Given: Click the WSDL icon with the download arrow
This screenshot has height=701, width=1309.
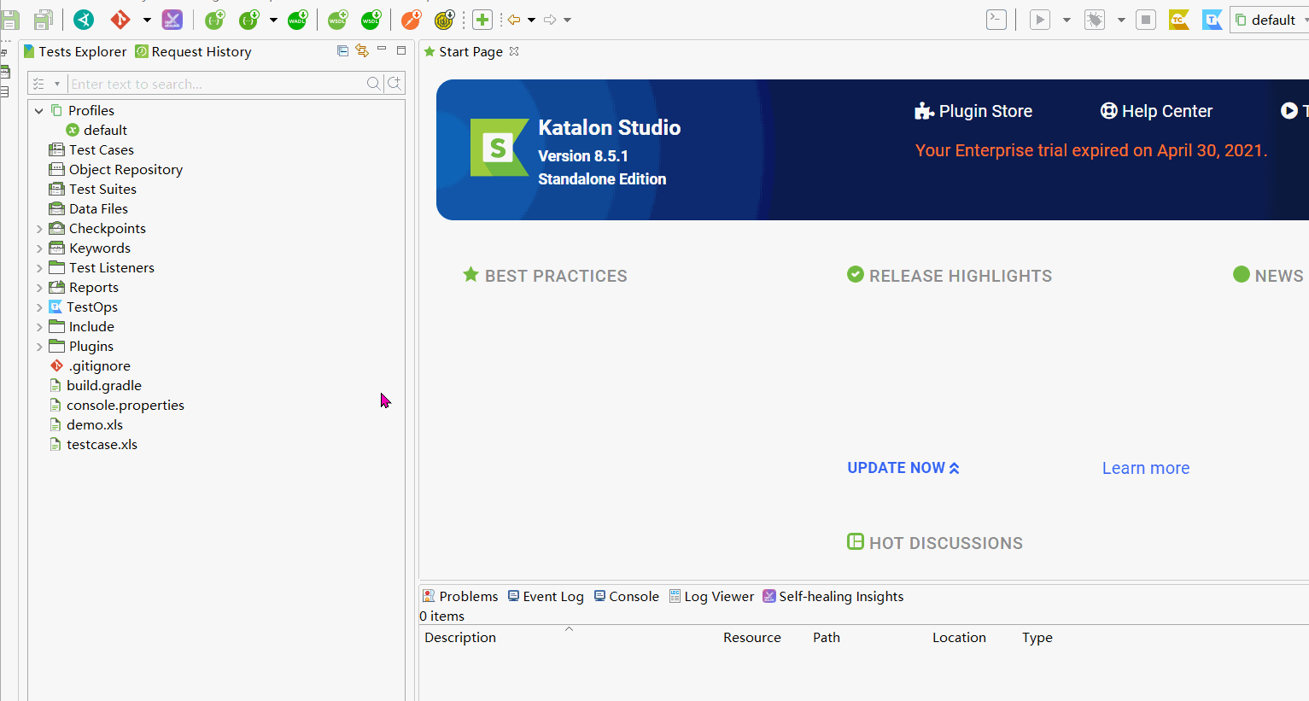Looking at the screenshot, I should coord(371,20).
